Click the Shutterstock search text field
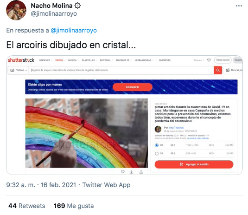The image size is (248, 215). 121,70
